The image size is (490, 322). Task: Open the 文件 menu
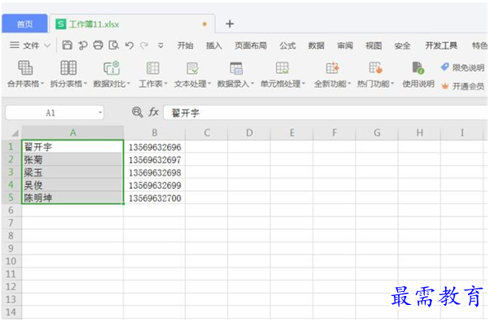pos(31,46)
